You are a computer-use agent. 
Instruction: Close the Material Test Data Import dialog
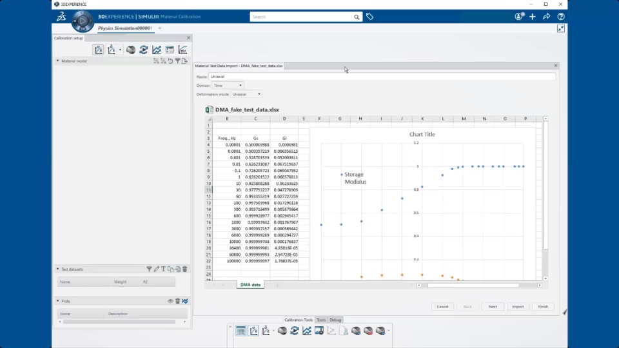click(x=555, y=66)
